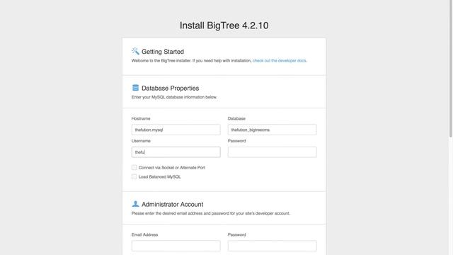This screenshot has width=453, height=255.
Task: Click the administrator Password field
Action: click(x=272, y=246)
